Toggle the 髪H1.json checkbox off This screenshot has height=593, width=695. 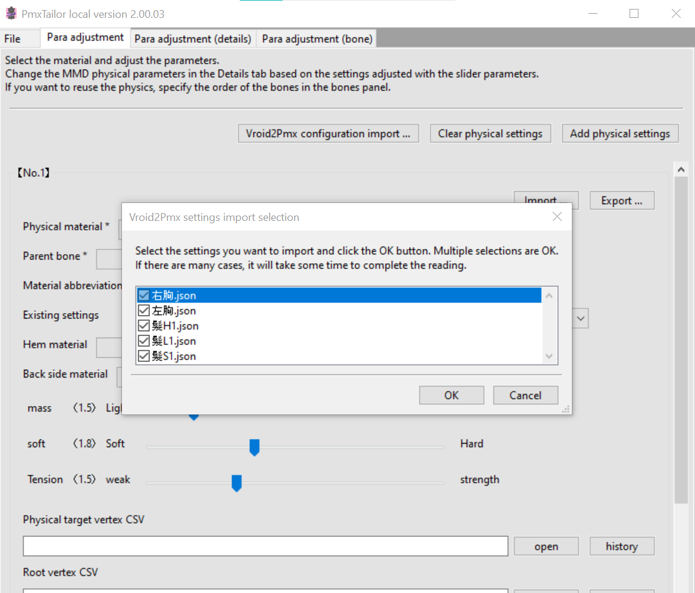coord(143,325)
